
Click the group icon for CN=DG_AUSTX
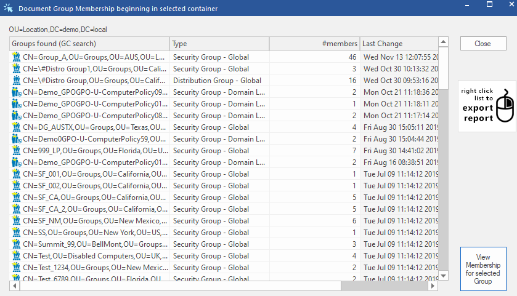tap(17, 127)
